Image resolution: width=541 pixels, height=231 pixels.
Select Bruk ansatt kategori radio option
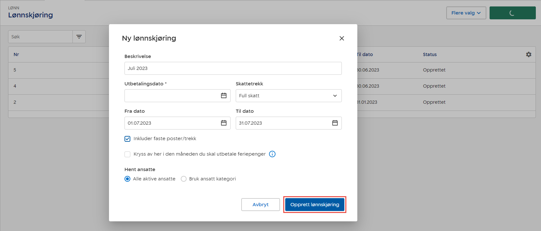pos(184,179)
